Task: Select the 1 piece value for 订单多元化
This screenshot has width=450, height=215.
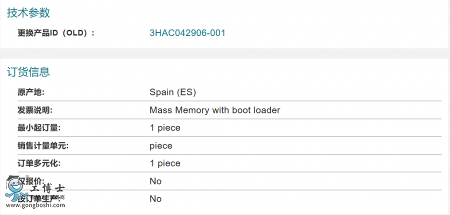Action: [x=165, y=163]
